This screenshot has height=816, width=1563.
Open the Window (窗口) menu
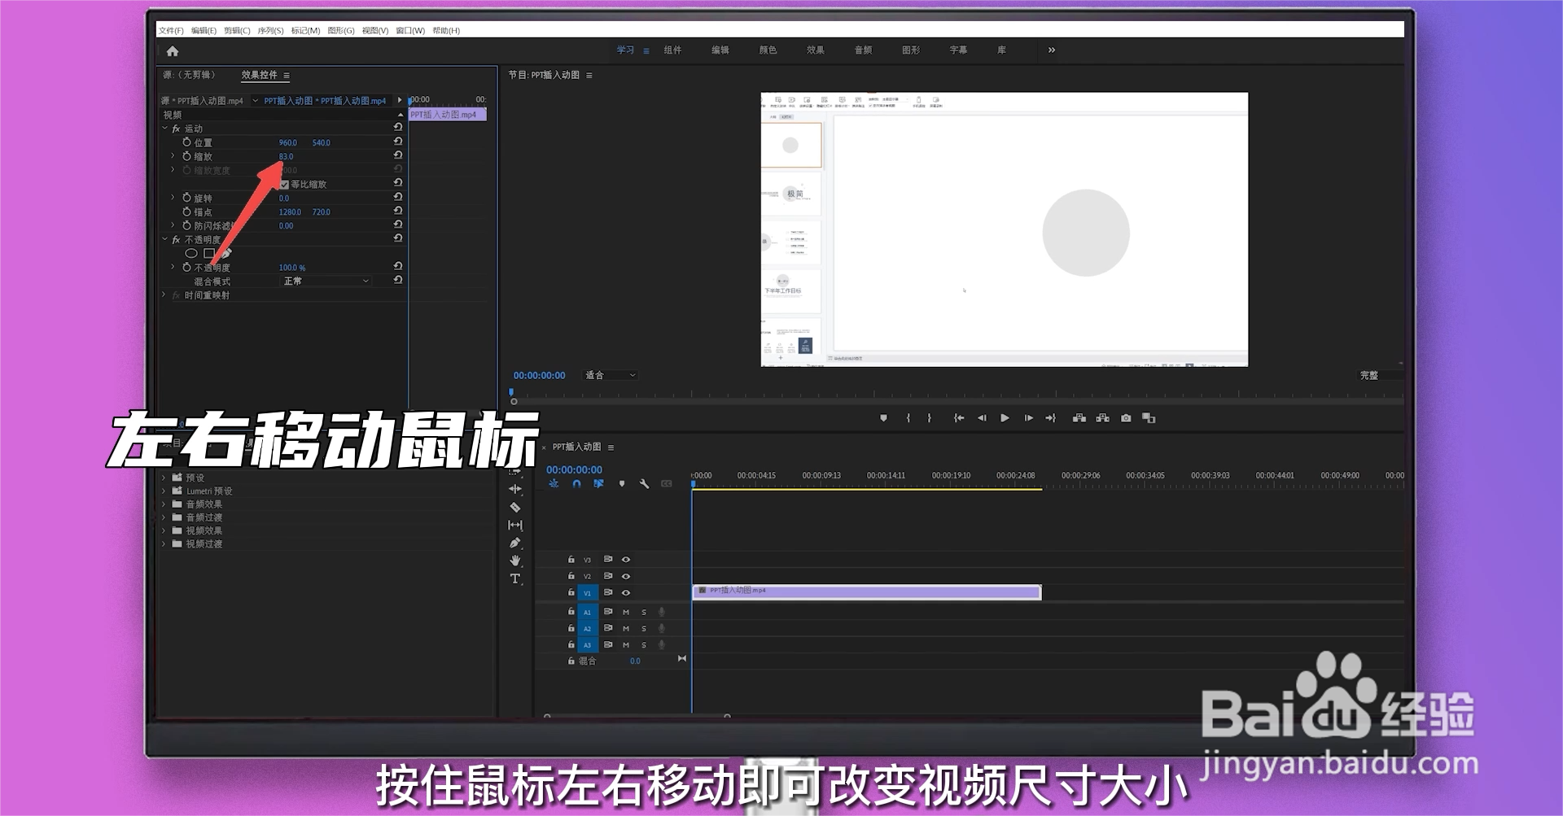coord(410,30)
